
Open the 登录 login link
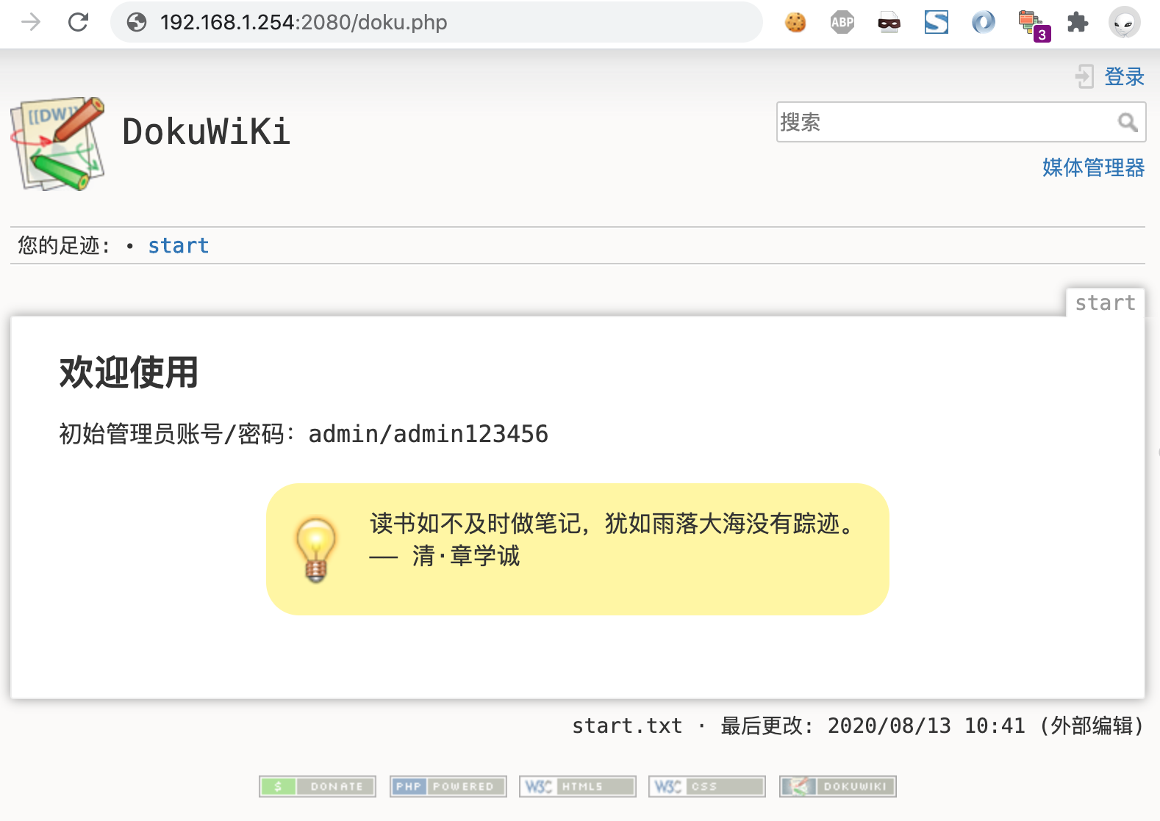point(1123,76)
